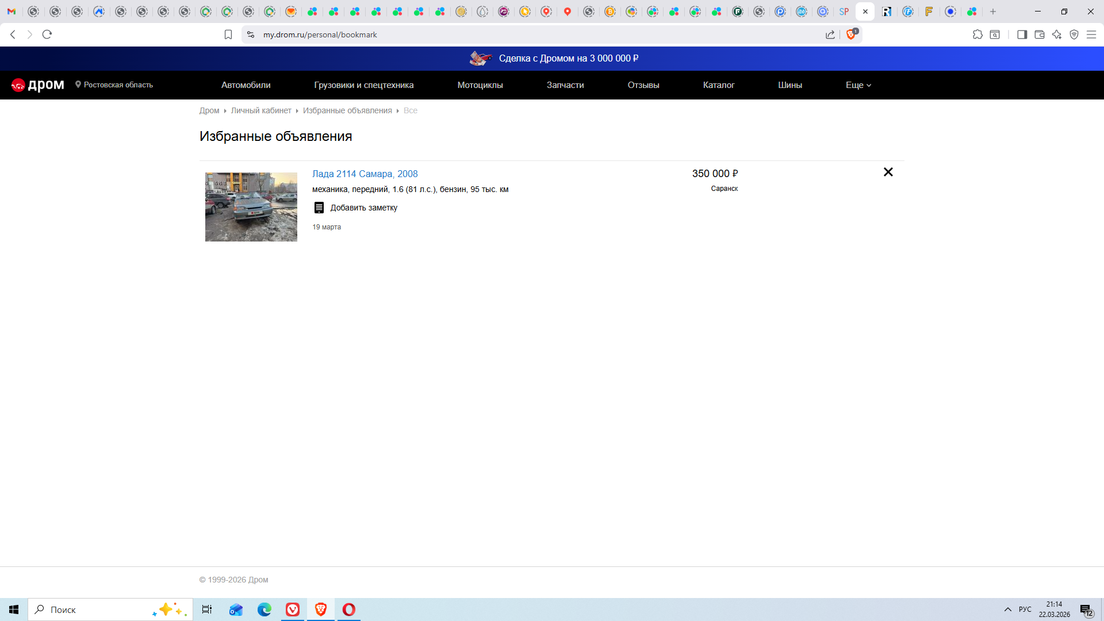Click the browser bookmark icon
Image resolution: width=1104 pixels, height=621 pixels.
tap(228, 34)
